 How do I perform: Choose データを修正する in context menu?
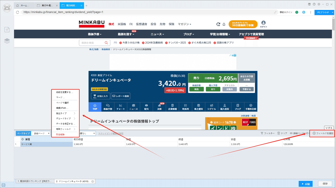click(66, 124)
